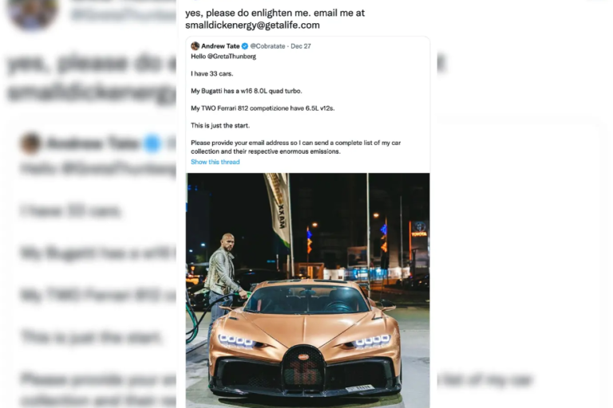Click the blurred background avatar near blurred name

click(30, 143)
